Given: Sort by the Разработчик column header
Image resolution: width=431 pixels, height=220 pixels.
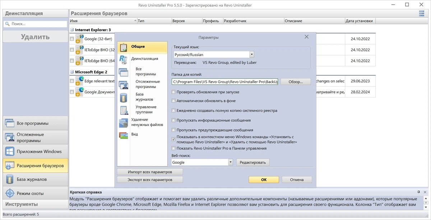Looking at the screenshot, I should pos(253,21).
